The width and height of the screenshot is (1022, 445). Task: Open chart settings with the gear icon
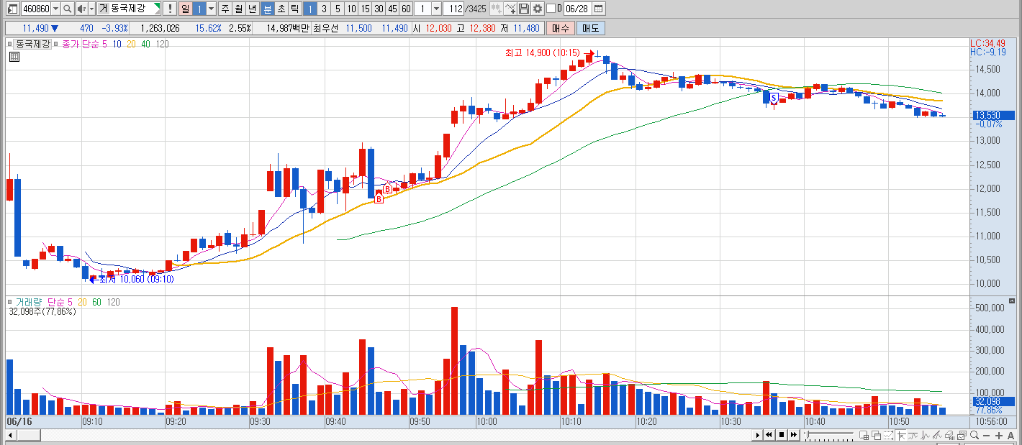coord(537,9)
